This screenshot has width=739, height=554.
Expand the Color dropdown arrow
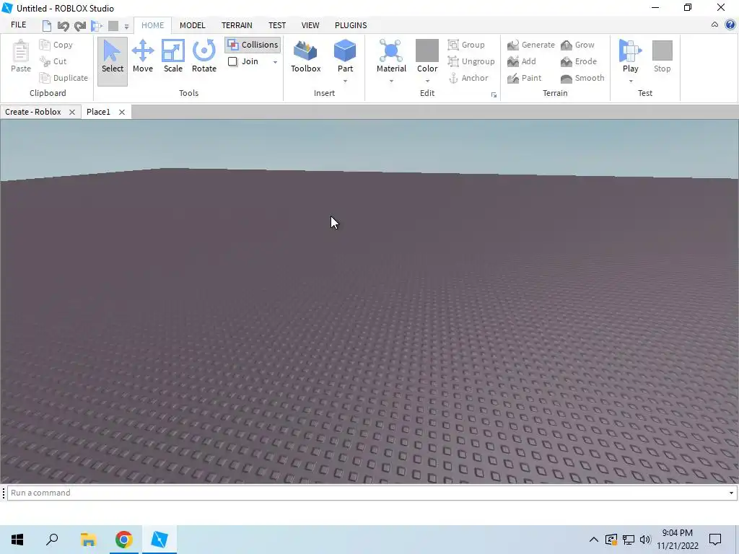pyautogui.click(x=427, y=81)
